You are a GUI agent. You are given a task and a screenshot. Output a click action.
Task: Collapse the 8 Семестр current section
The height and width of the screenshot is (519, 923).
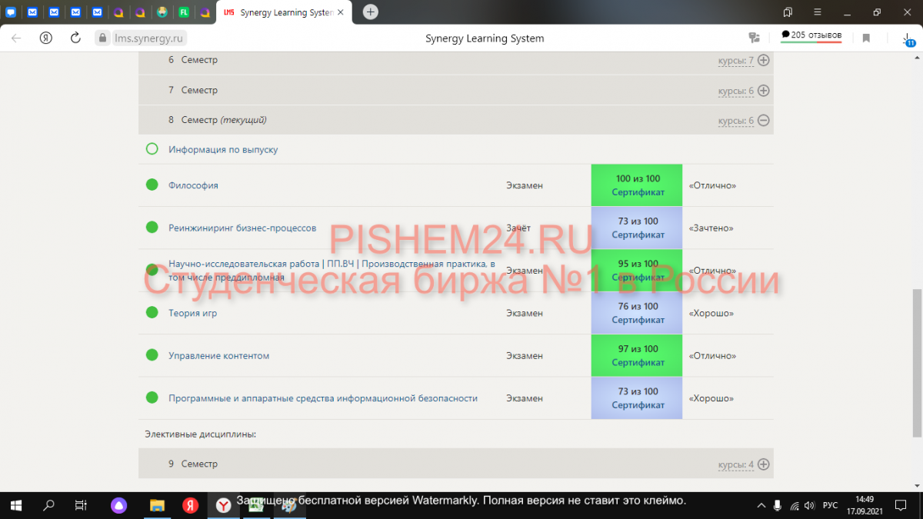pyautogui.click(x=763, y=121)
